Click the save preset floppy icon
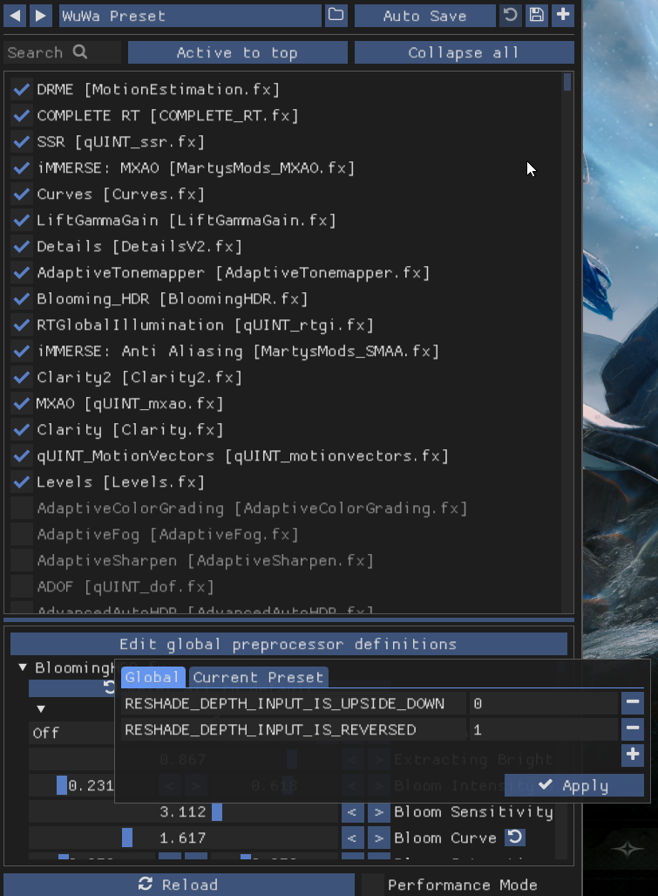Viewport: 658px width, 896px height. click(537, 16)
